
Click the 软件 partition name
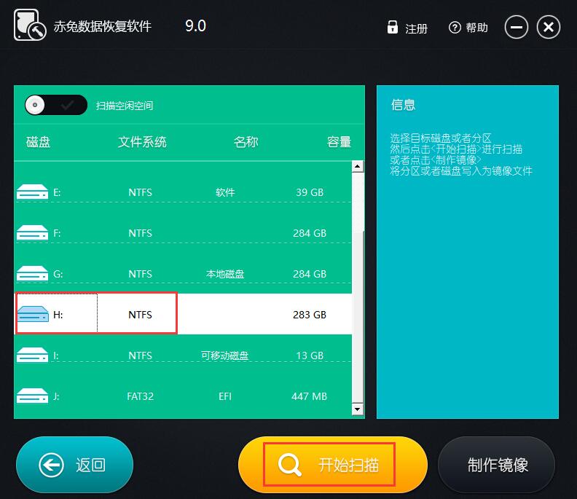(x=225, y=192)
